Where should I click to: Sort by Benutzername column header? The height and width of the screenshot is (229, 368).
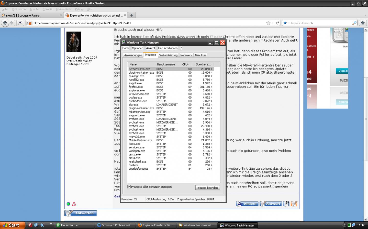(x=168, y=64)
